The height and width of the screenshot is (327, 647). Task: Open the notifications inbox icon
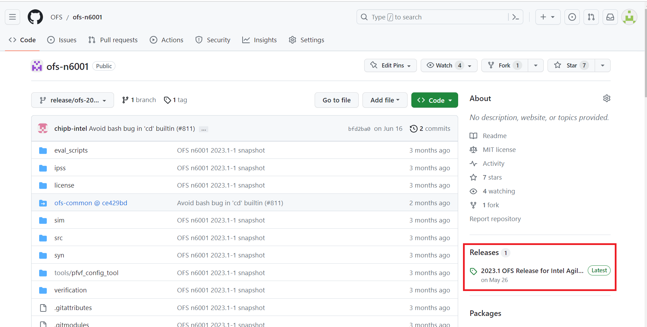[610, 17]
